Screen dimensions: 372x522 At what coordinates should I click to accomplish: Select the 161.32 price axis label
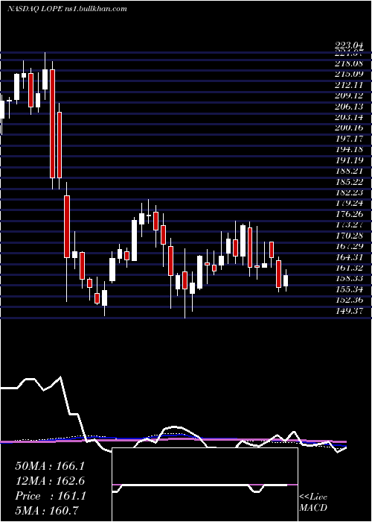(x=348, y=267)
